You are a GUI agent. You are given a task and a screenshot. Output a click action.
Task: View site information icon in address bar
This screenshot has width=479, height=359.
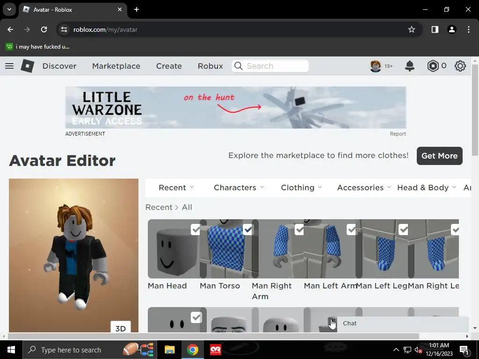point(64,29)
